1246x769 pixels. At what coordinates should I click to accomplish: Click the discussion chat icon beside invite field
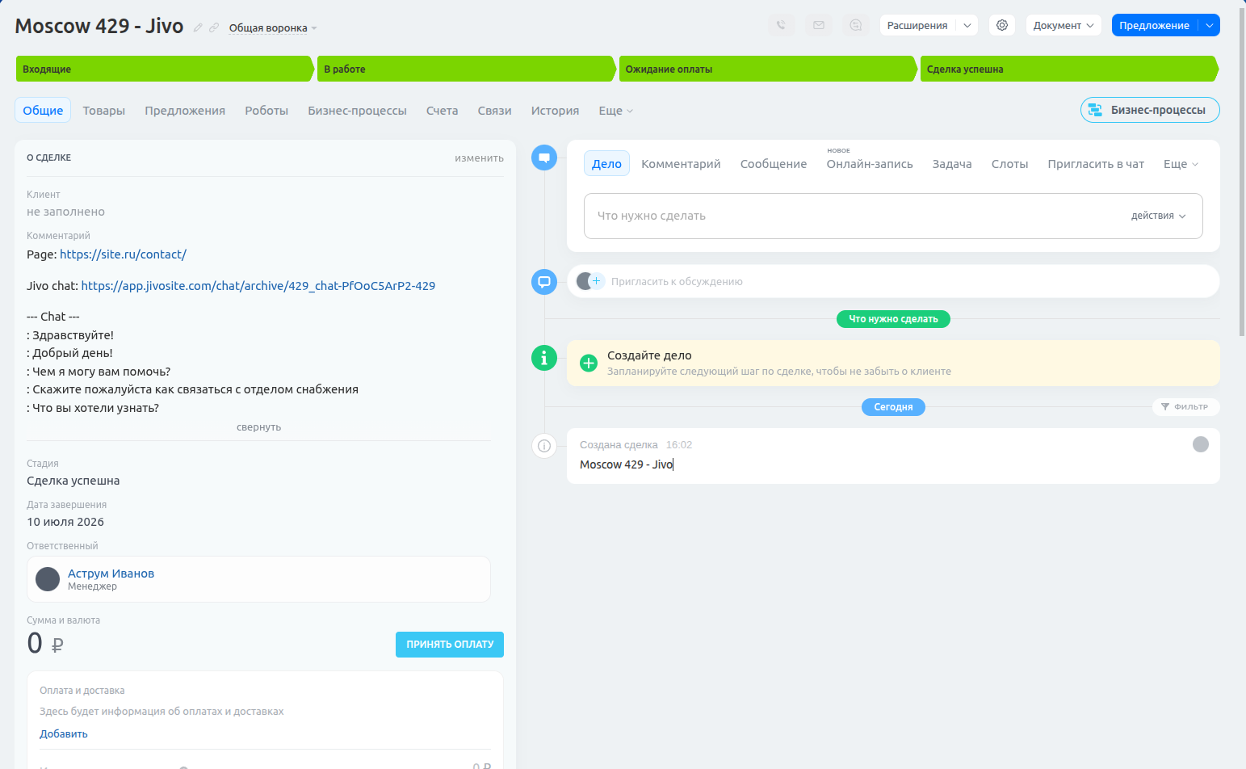point(544,282)
